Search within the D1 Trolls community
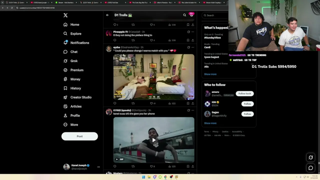The image size is (320, 180). 184,15
